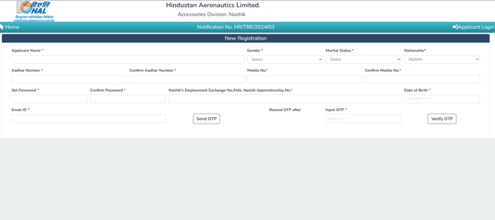Click the Set Password input field
This screenshot has width=495, height=220.
click(50, 99)
